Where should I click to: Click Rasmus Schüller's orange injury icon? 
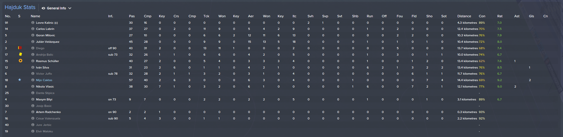[x=20, y=61]
